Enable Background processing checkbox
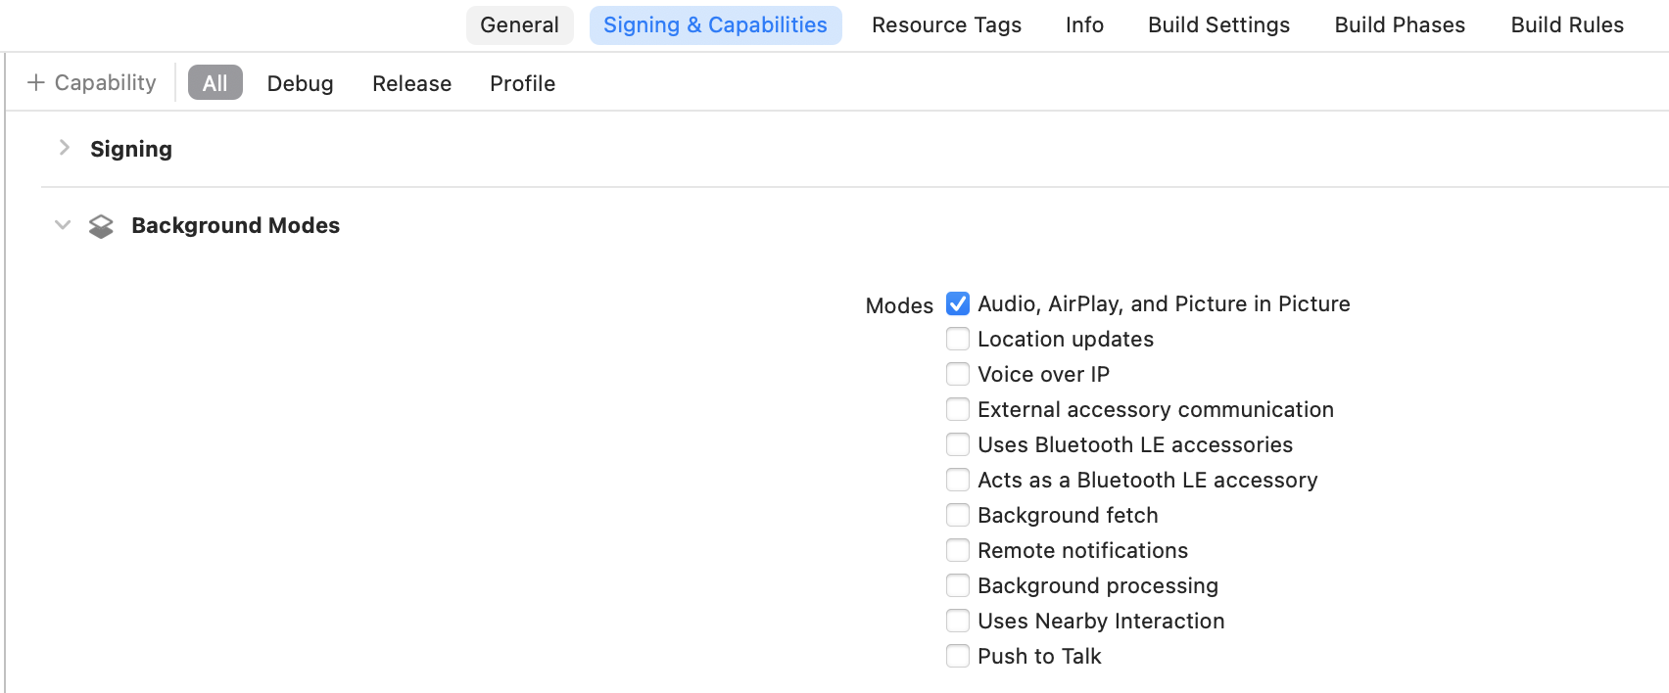The width and height of the screenshot is (1669, 693). (x=958, y=585)
